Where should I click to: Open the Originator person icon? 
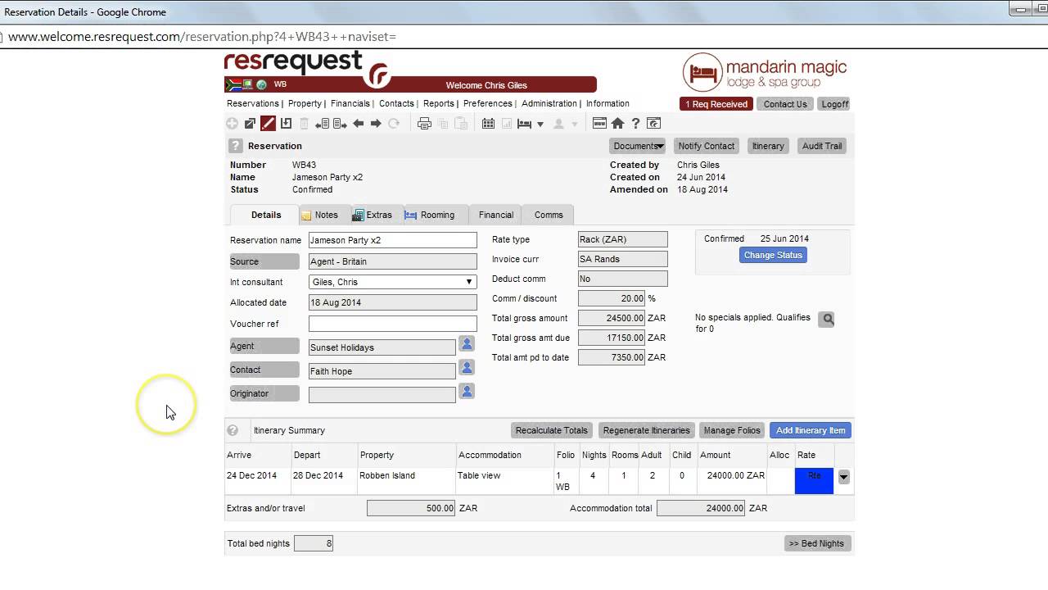467,392
